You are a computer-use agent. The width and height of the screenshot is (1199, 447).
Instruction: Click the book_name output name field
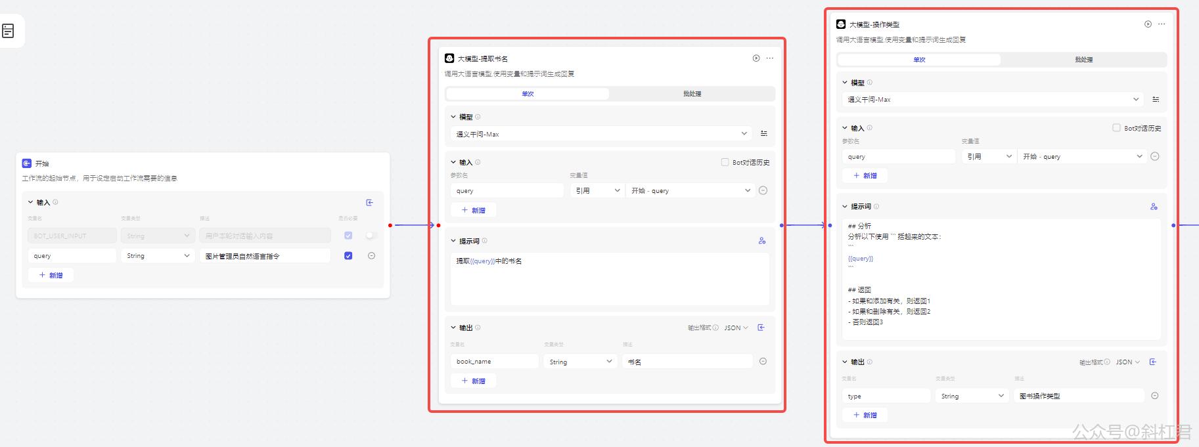click(x=495, y=362)
